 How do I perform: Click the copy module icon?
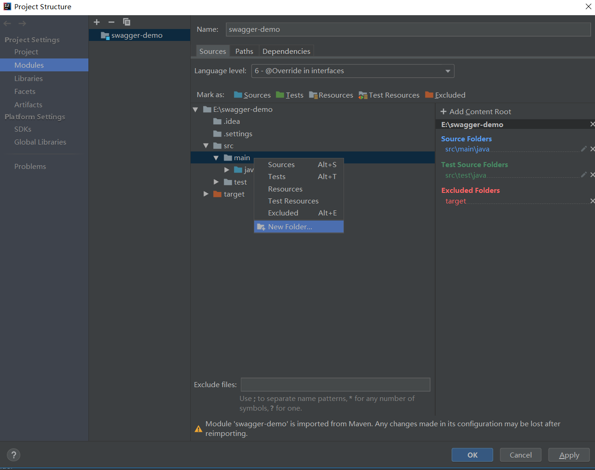click(126, 22)
